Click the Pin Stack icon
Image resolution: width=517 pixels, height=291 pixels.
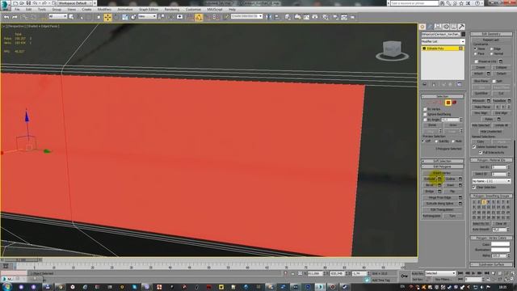click(x=425, y=84)
